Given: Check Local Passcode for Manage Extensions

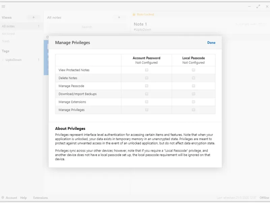Looking at the screenshot, I should 193,102.
